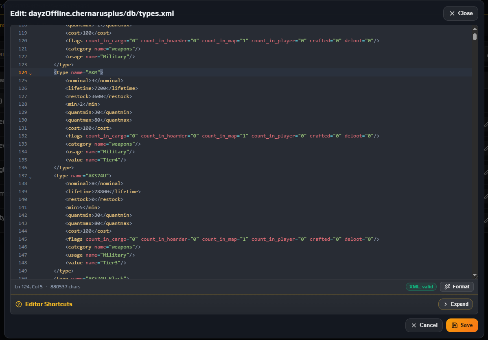Expand the Editor Shortcuts section
Viewport: 488px width, 340px height.
455,304
